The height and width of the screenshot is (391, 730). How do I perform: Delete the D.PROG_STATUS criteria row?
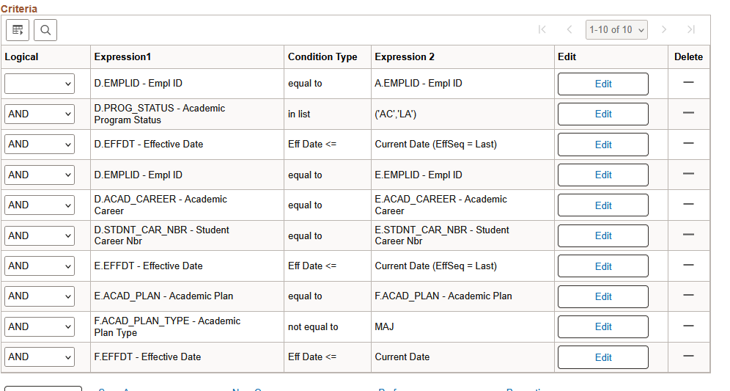[688, 113]
